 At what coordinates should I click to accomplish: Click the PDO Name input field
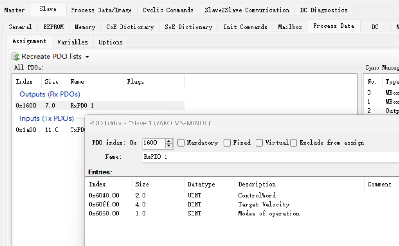[270, 157]
